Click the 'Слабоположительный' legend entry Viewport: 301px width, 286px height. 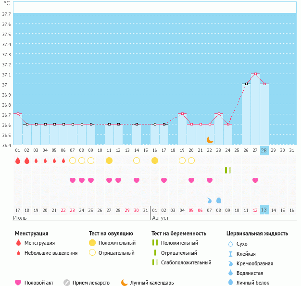187,262
